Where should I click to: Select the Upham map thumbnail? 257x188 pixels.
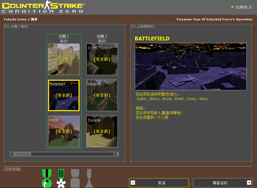(64, 59)
